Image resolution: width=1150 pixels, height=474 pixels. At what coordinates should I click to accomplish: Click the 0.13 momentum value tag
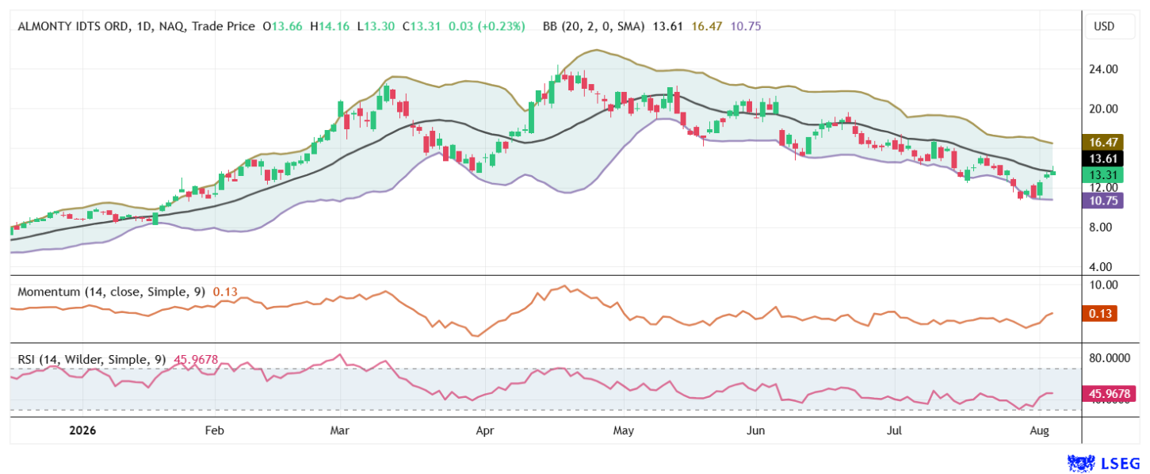(1099, 314)
